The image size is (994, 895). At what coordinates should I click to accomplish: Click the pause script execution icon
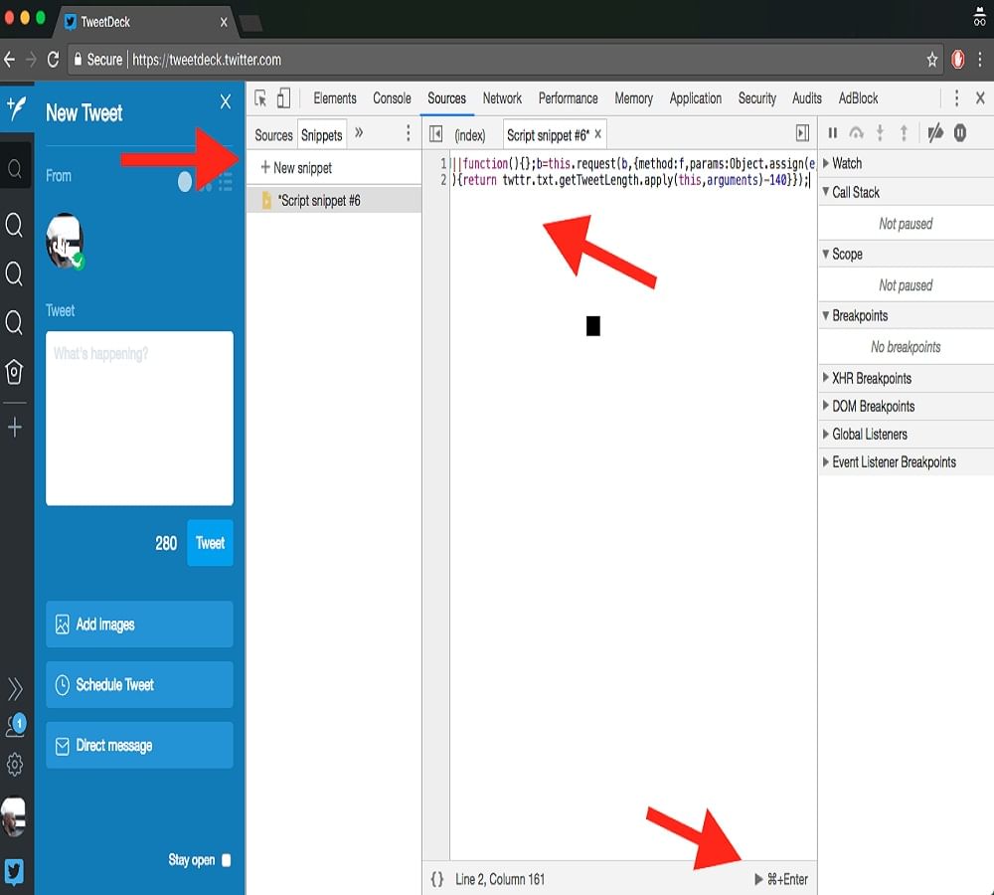coord(833,133)
